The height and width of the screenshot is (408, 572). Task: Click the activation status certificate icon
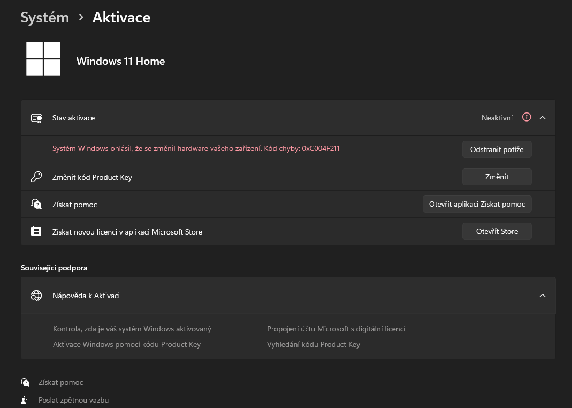coord(36,118)
